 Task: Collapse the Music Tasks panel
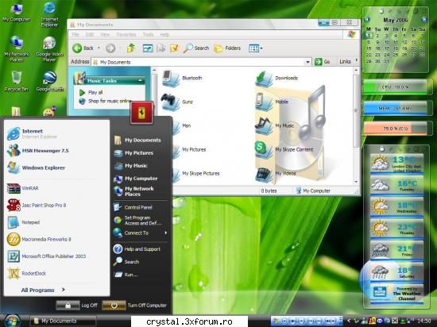pos(141,80)
